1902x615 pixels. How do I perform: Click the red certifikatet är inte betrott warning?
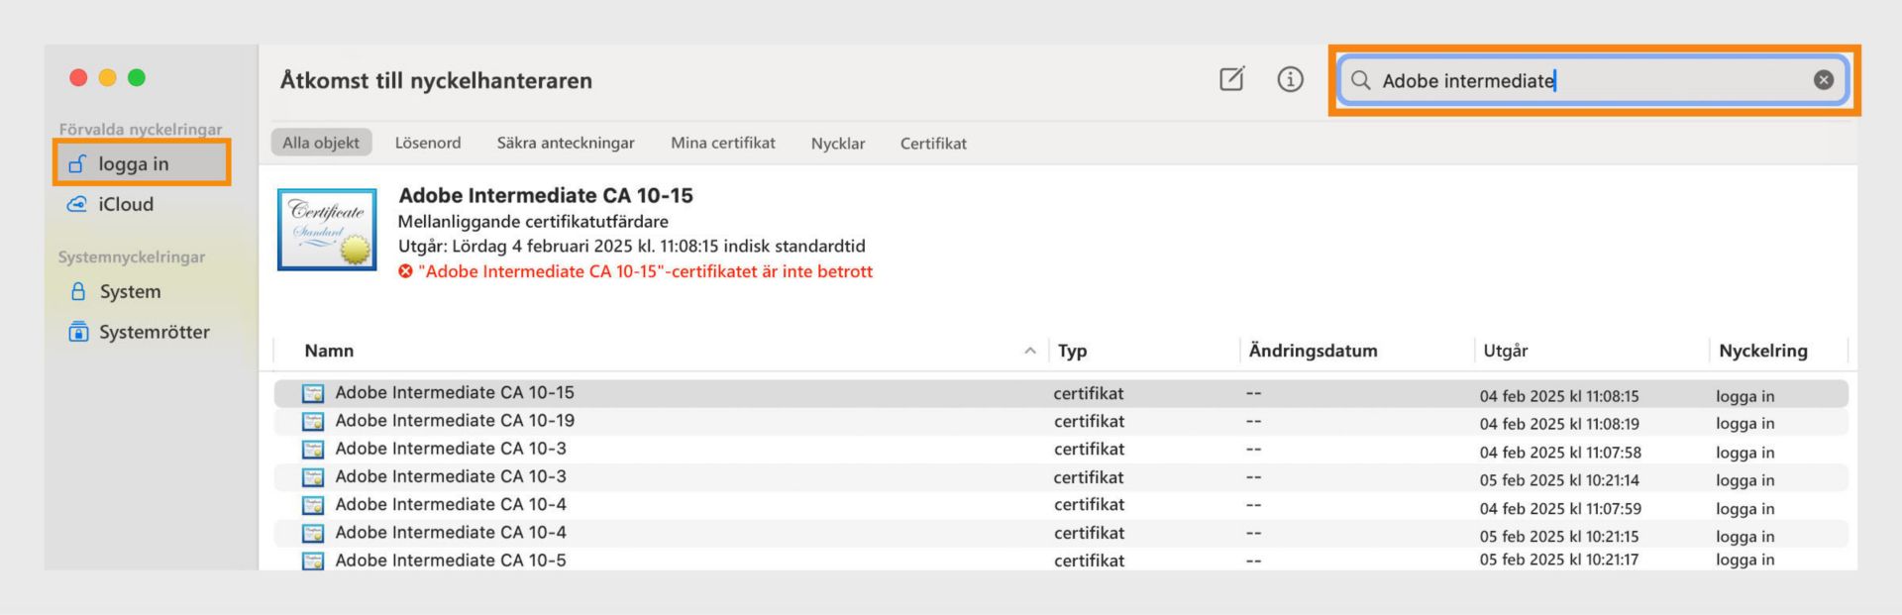click(x=645, y=271)
